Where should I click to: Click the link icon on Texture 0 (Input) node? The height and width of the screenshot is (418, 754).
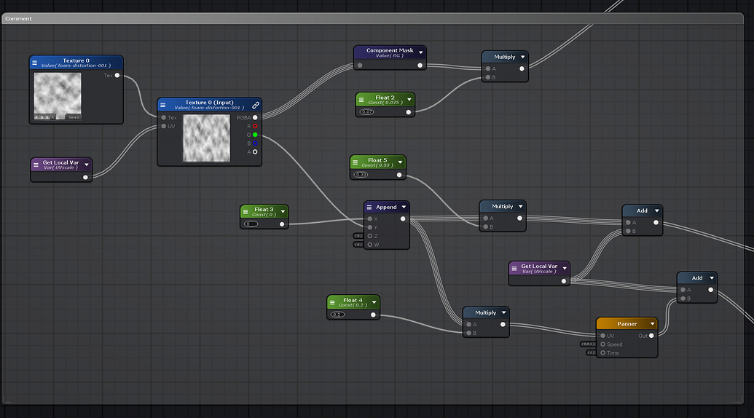(x=255, y=105)
